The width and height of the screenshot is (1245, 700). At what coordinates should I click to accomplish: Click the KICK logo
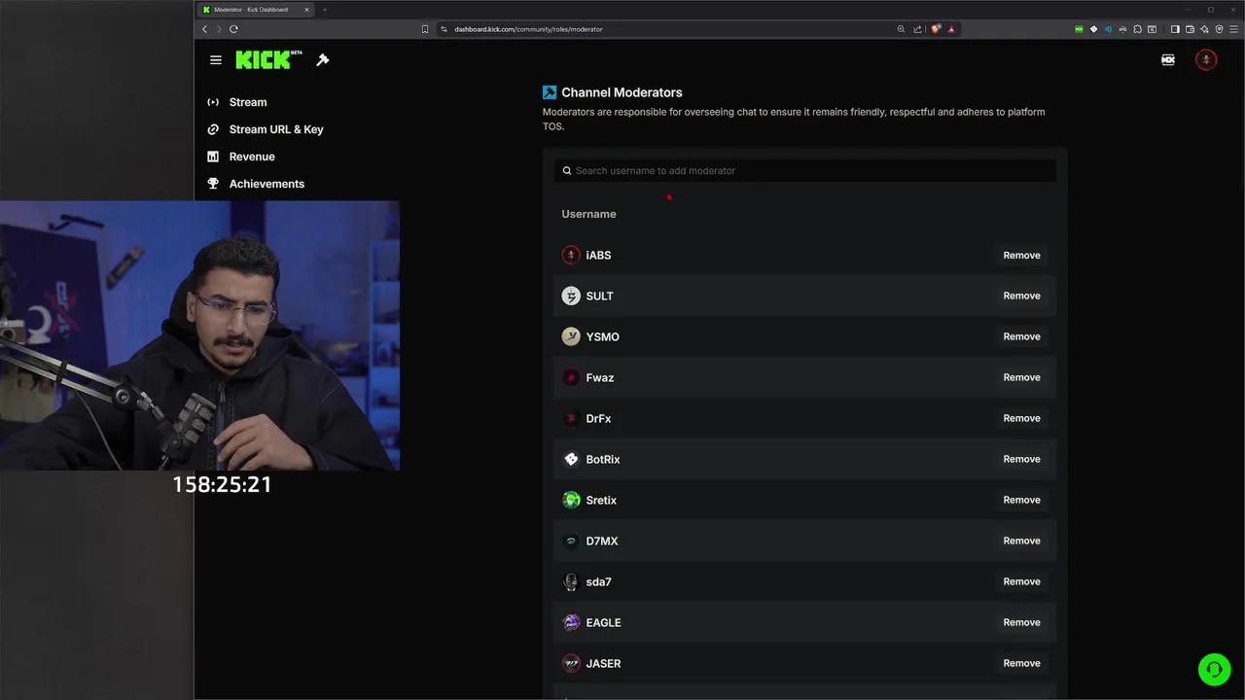point(268,60)
